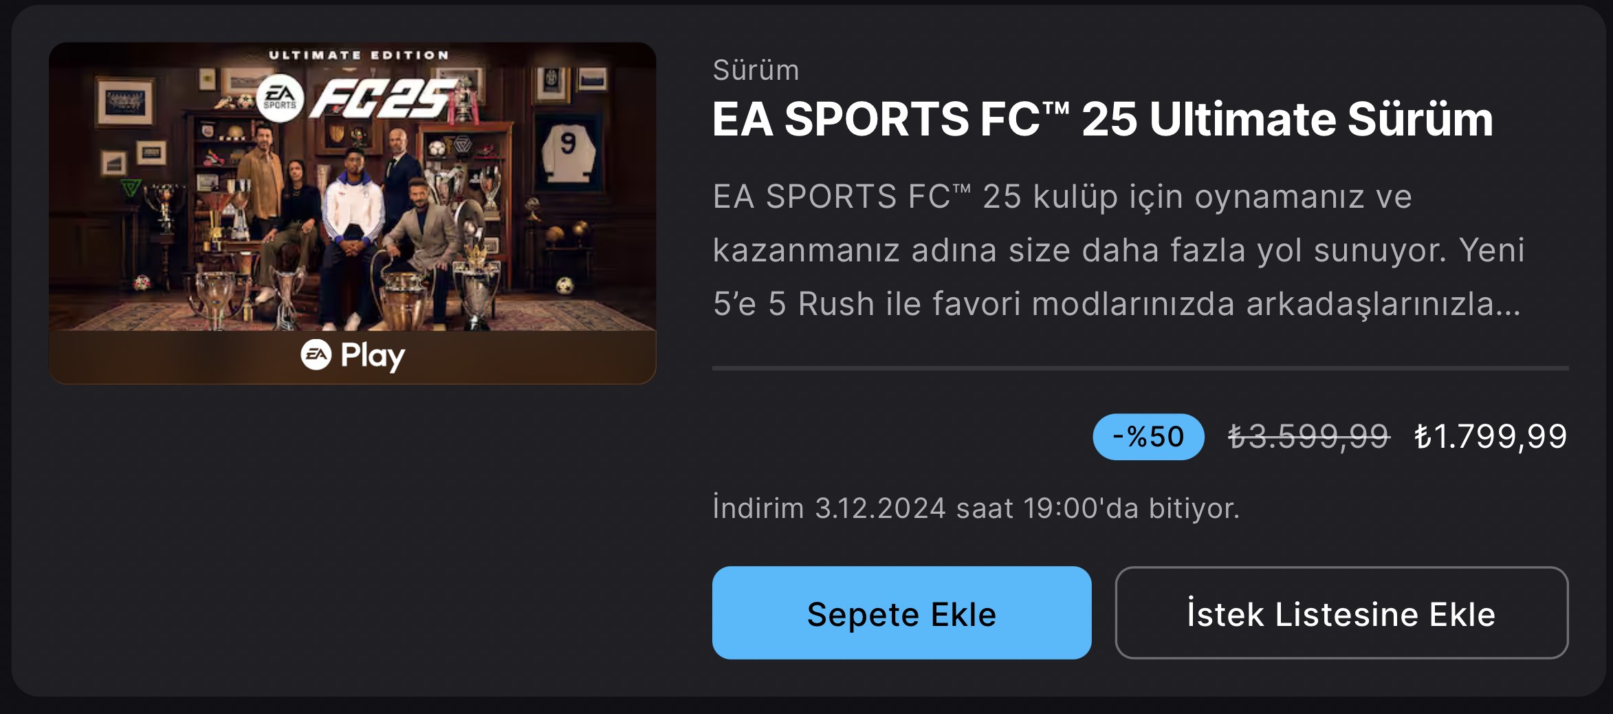Image resolution: width=1613 pixels, height=714 pixels.
Task: Click the divider line under the description
Action: click(x=1140, y=368)
